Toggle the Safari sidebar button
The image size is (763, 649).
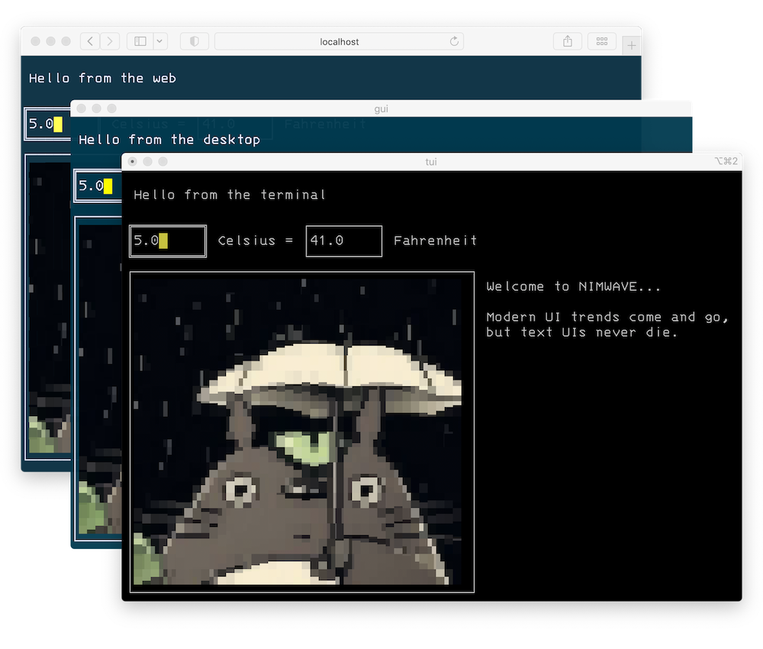[x=140, y=41]
